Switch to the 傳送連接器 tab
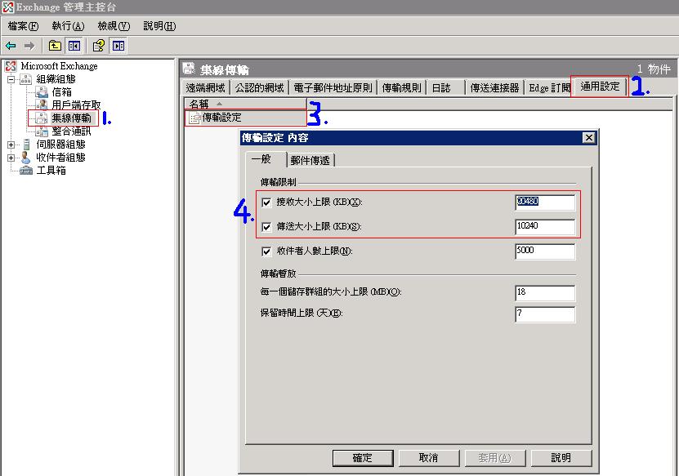The width and height of the screenshot is (679, 476). click(494, 88)
